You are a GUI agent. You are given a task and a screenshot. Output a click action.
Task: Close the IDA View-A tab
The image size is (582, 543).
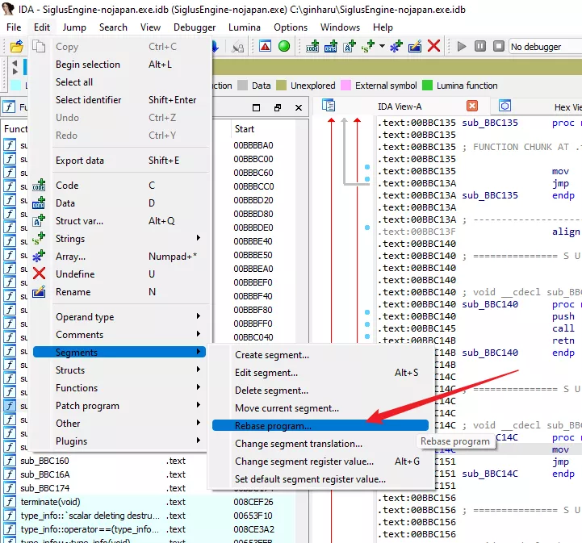pyautogui.click(x=473, y=106)
